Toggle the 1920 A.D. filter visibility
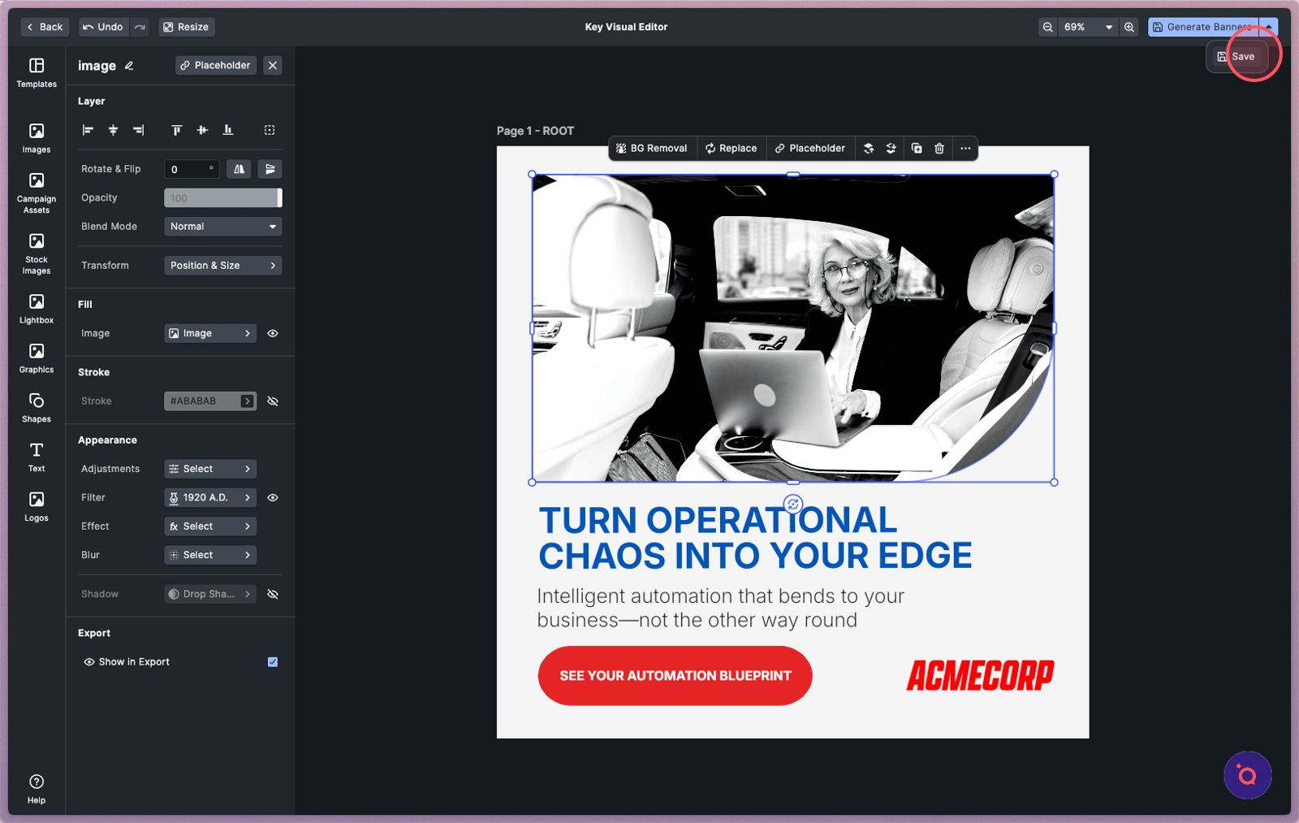This screenshot has height=823, width=1299. click(273, 498)
